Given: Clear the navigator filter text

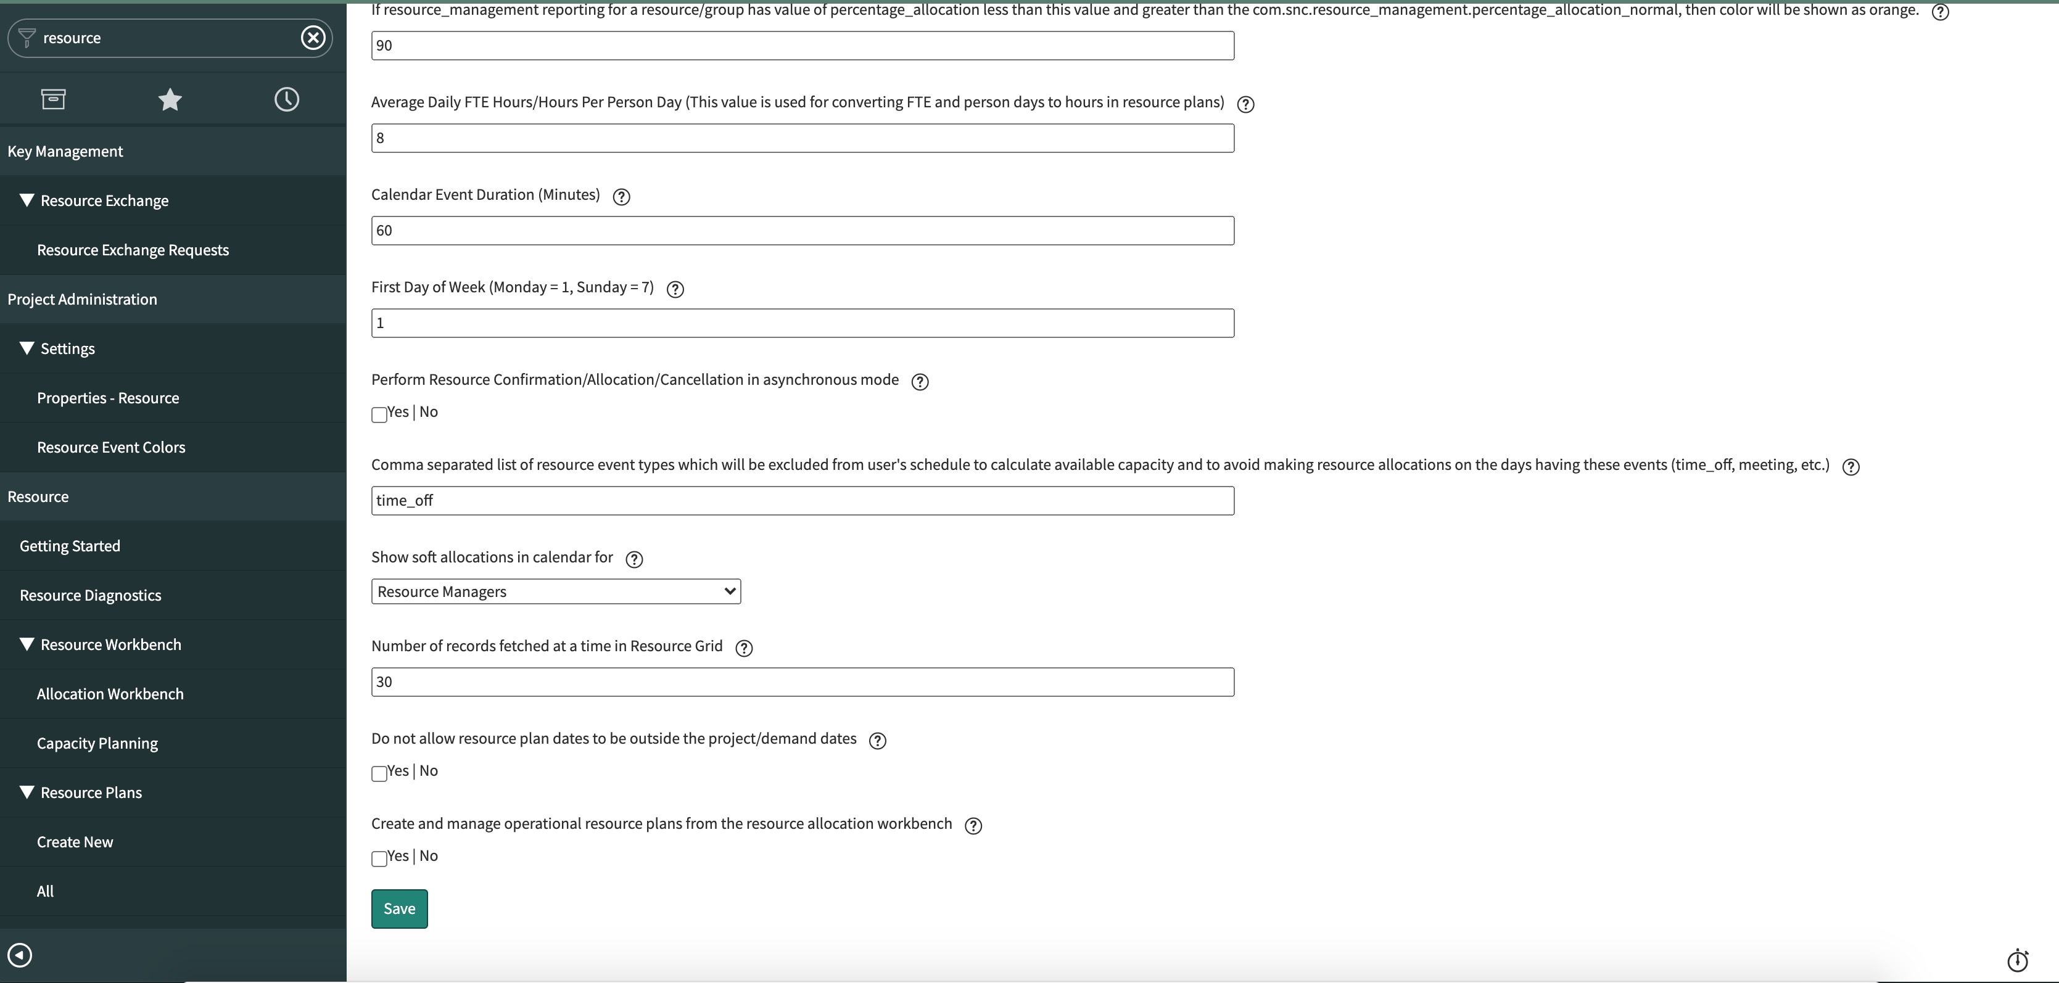Looking at the screenshot, I should [x=313, y=38].
